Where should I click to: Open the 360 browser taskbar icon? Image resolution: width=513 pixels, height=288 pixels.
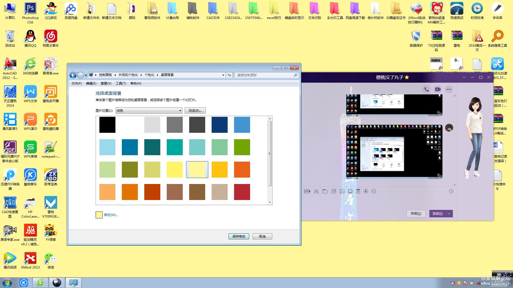pos(40,283)
